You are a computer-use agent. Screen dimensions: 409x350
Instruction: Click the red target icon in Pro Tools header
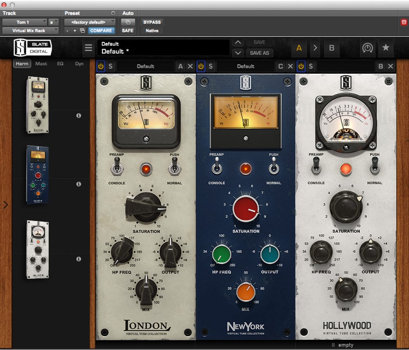point(404,22)
